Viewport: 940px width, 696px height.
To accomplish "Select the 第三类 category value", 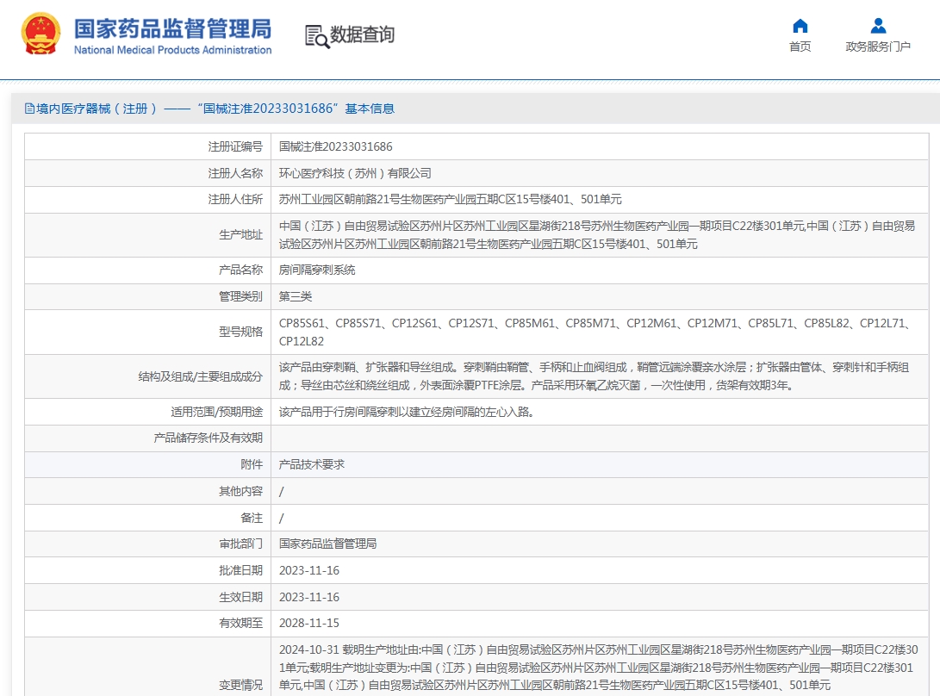I will (296, 296).
